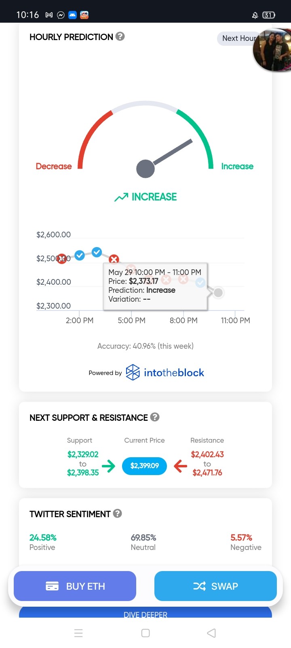Open Twitter Sentiment help question mark

(117, 513)
